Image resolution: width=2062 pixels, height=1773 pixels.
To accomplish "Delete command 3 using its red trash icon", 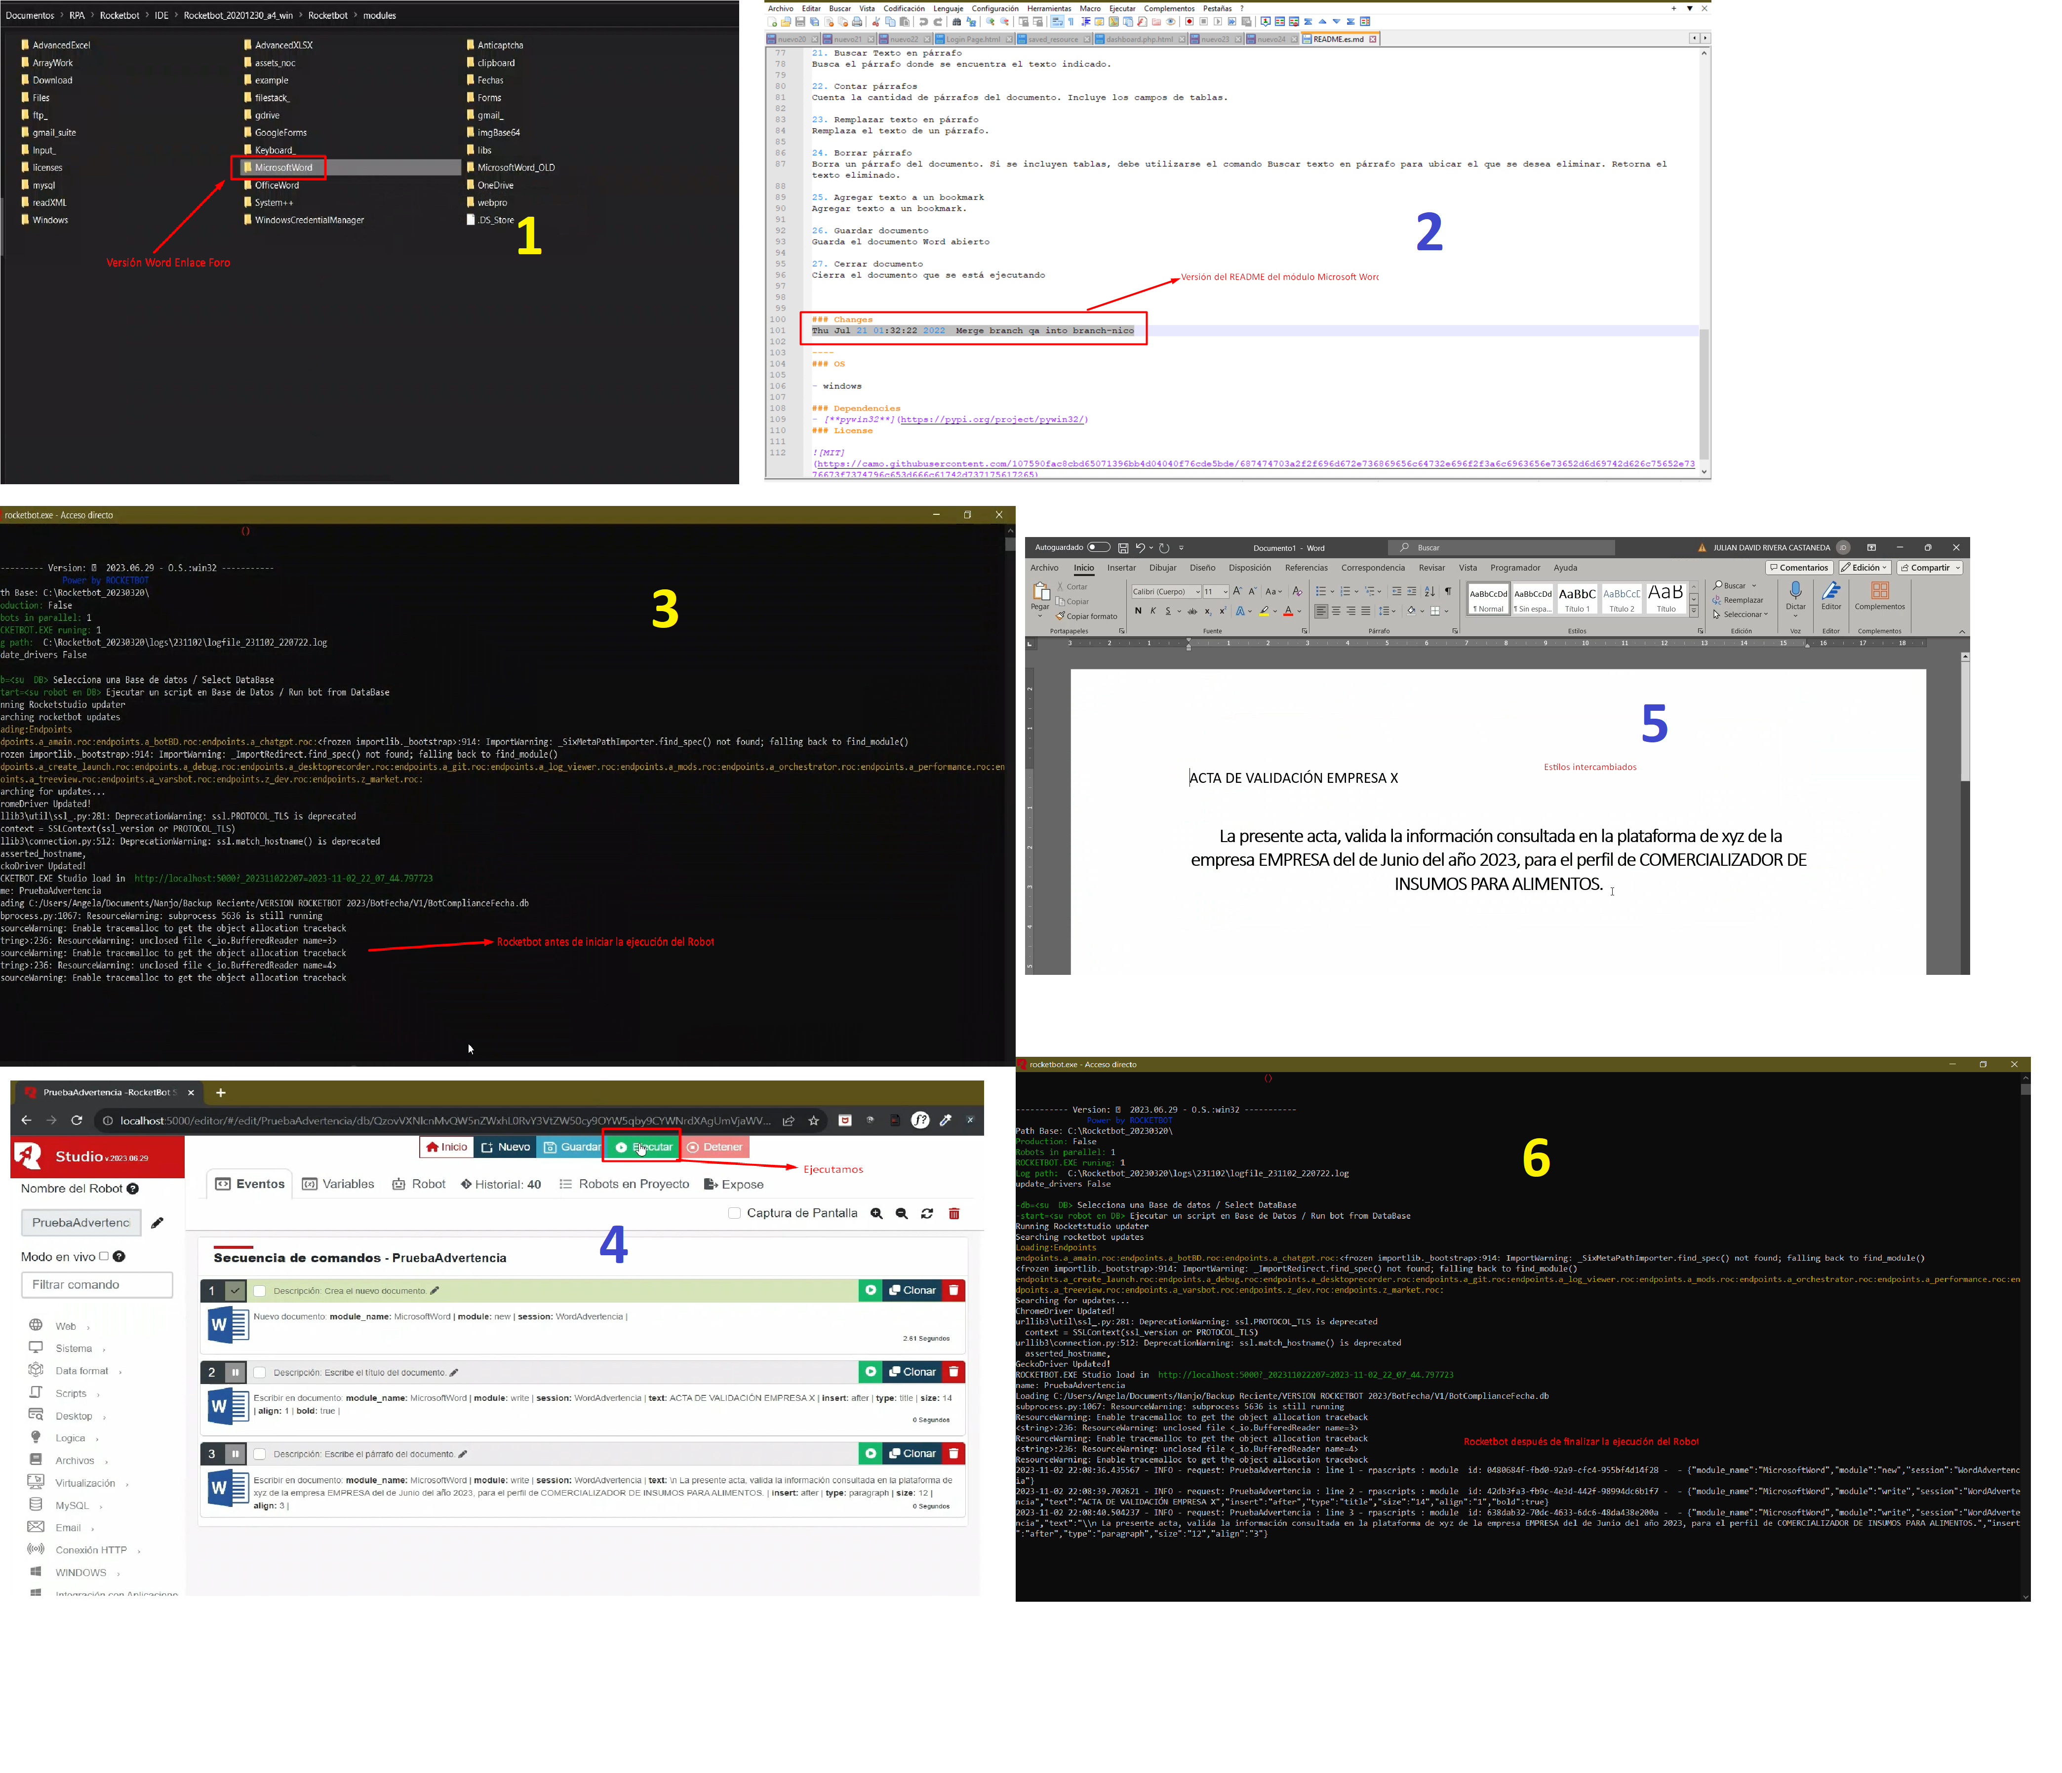I will (x=953, y=1454).
